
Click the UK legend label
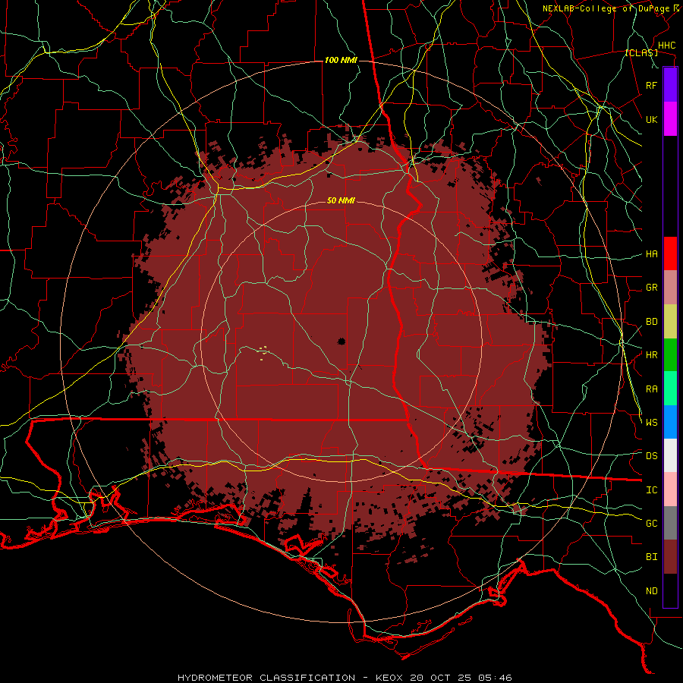[x=652, y=119]
